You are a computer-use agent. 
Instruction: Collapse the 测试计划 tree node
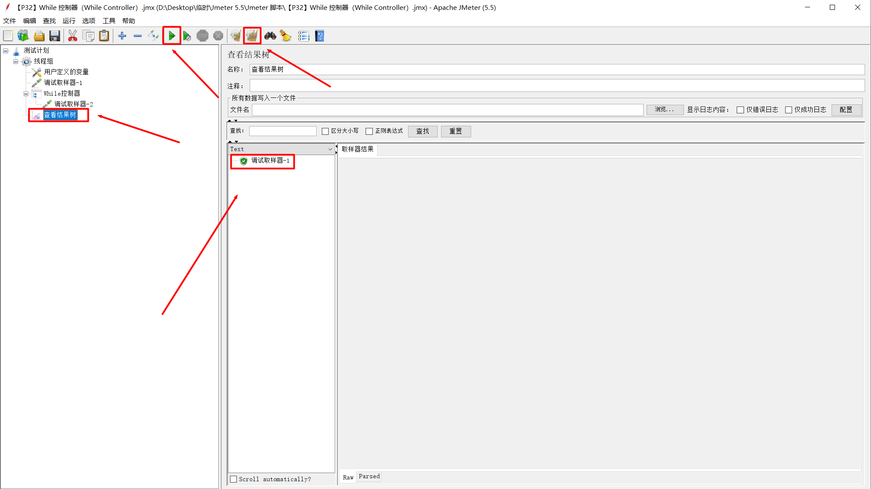pos(6,51)
